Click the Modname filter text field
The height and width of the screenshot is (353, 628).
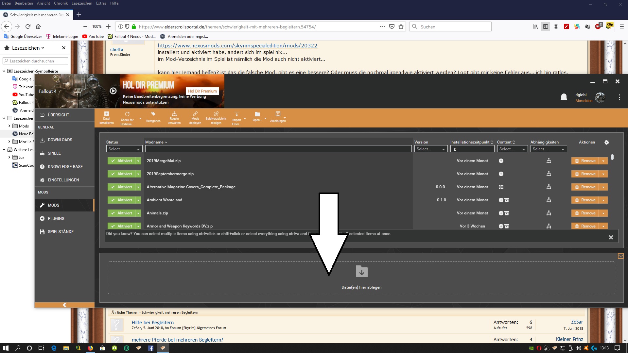(x=278, y=149)
